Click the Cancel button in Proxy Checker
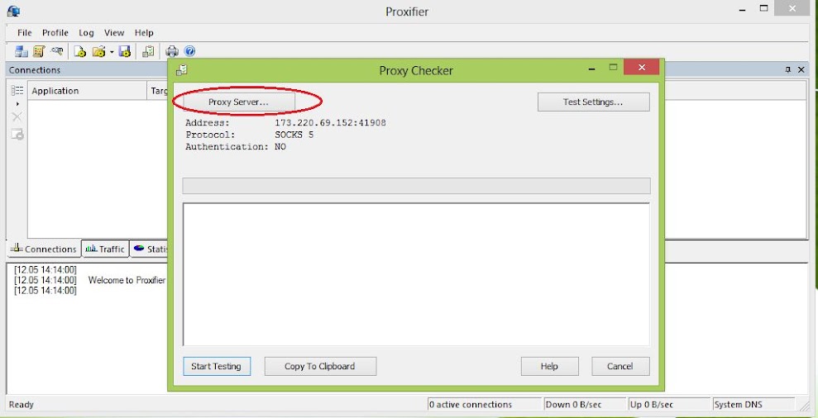The width and height of the screenshot is (818, 418). [619, 367]
